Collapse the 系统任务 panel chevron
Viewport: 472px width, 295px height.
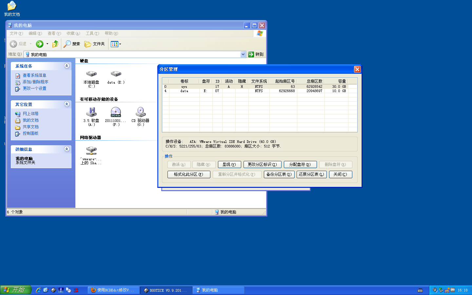click(67, 66)
